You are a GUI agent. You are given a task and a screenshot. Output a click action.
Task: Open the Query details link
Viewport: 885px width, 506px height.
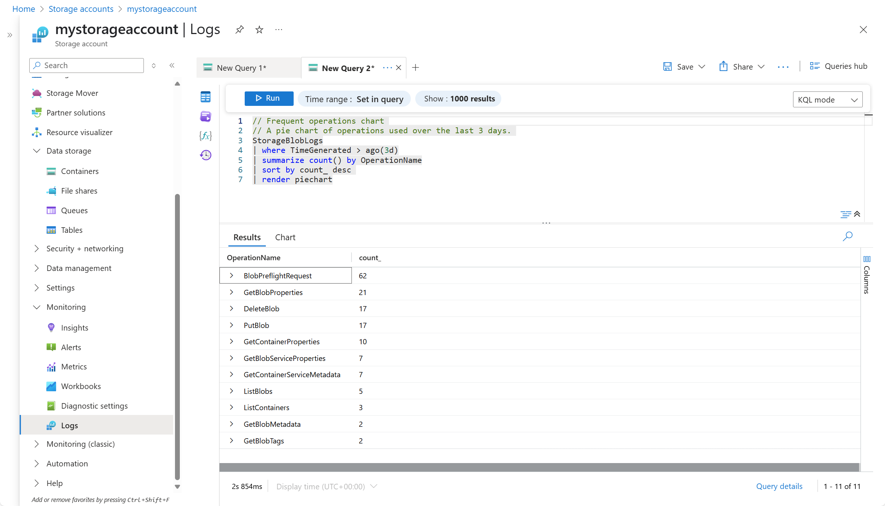(779, 486)
